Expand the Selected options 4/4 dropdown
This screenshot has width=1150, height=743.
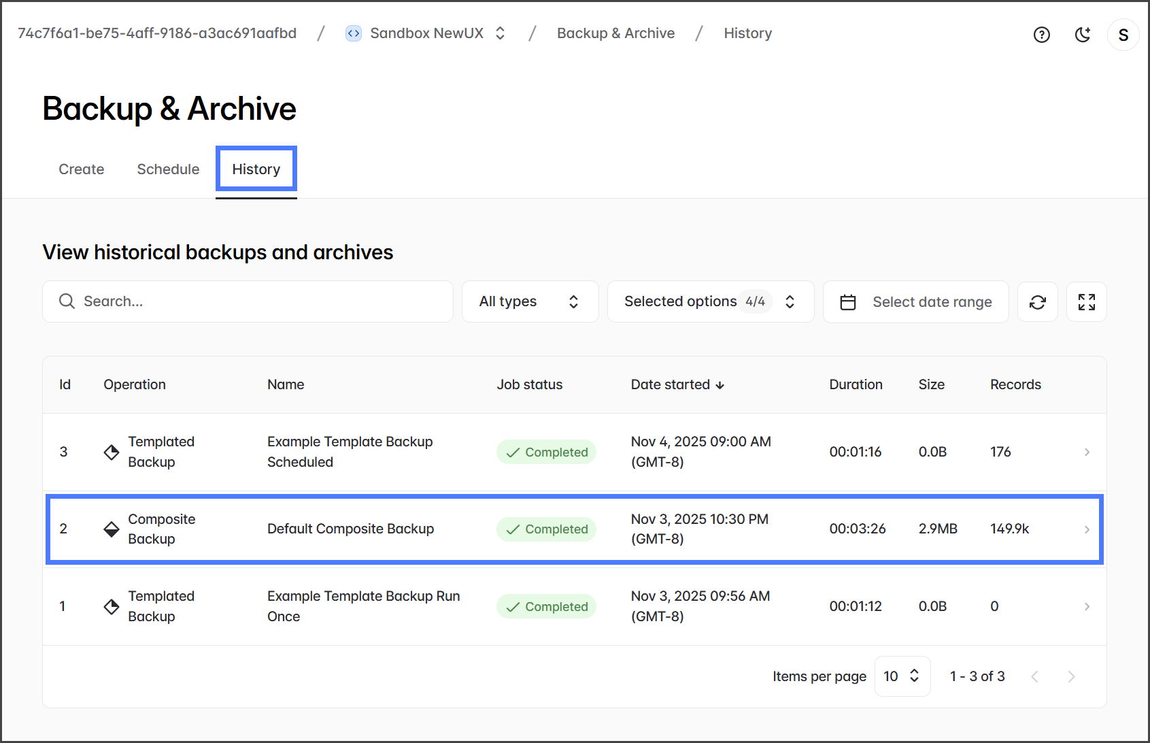(710, 301)
